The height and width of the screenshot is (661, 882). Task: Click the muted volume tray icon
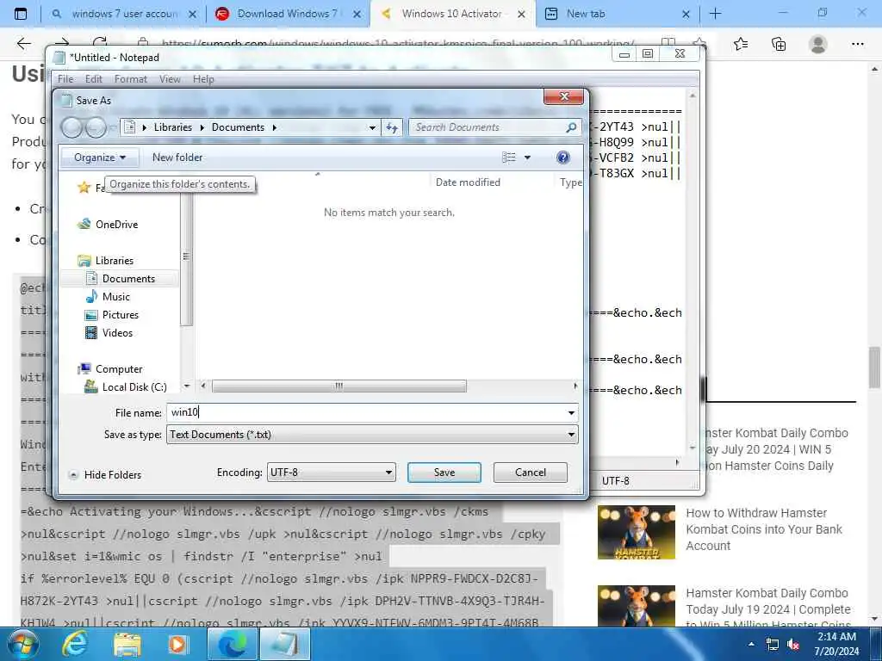click(793, 645)
